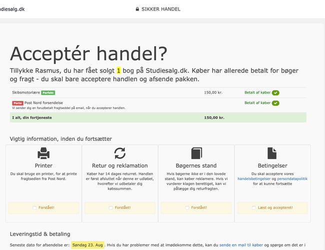Click the circular arrows icon above Retur og reklamation
The image size is (325, 250).
120,153
